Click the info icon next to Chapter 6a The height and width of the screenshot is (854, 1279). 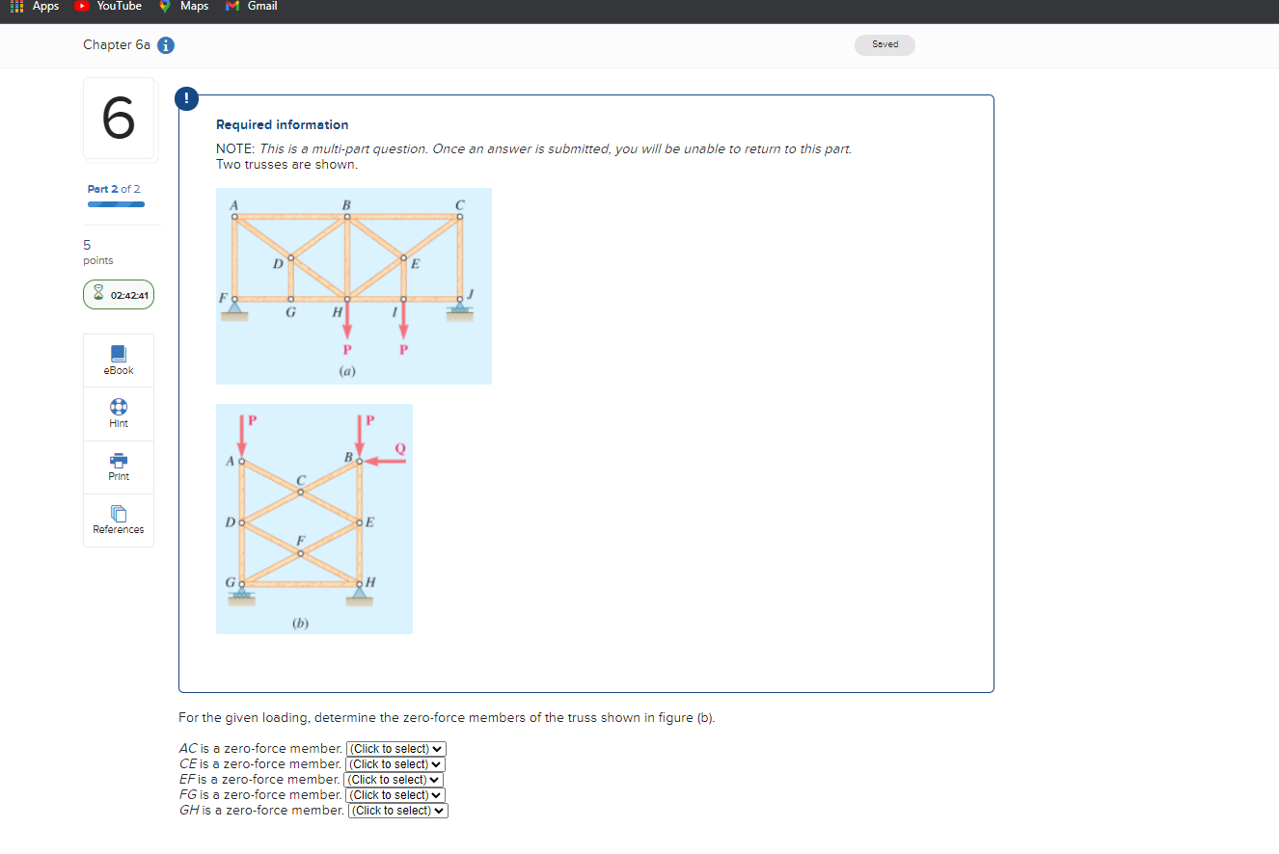pyautogui.click(x=166, y=45)
